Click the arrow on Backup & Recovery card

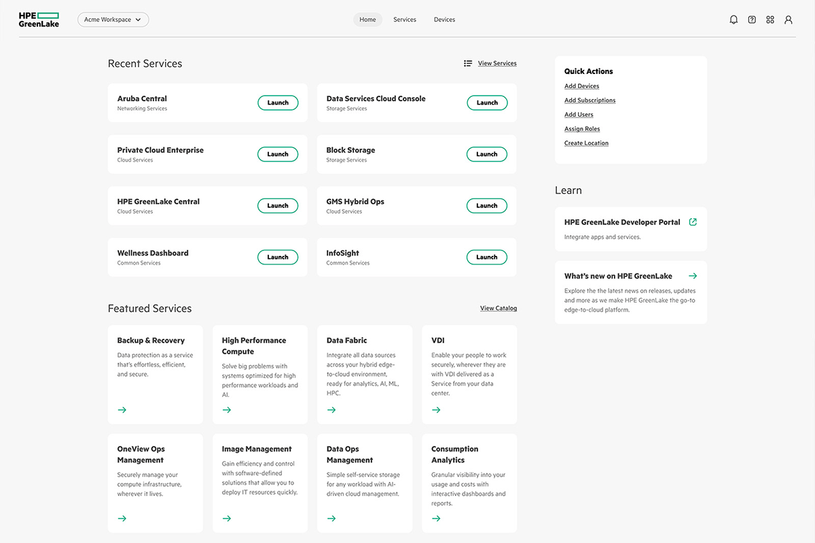[122, 410]
